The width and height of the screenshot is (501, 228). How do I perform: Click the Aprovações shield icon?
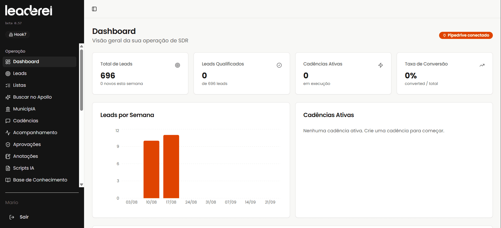click(x=8, y=144)
